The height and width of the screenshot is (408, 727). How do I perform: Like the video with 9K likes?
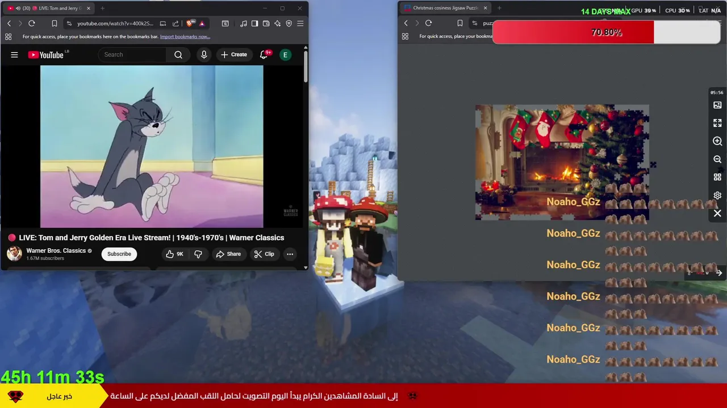tap(174, 254)
